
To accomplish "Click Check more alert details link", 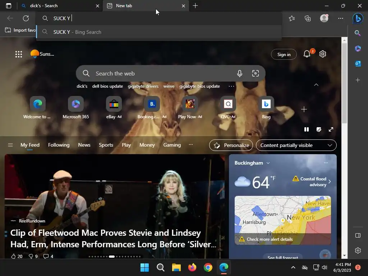I will [270, 239].
